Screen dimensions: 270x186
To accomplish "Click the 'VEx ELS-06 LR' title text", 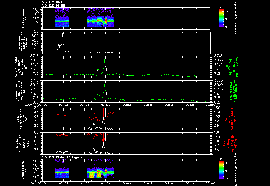I will (54, 2).
